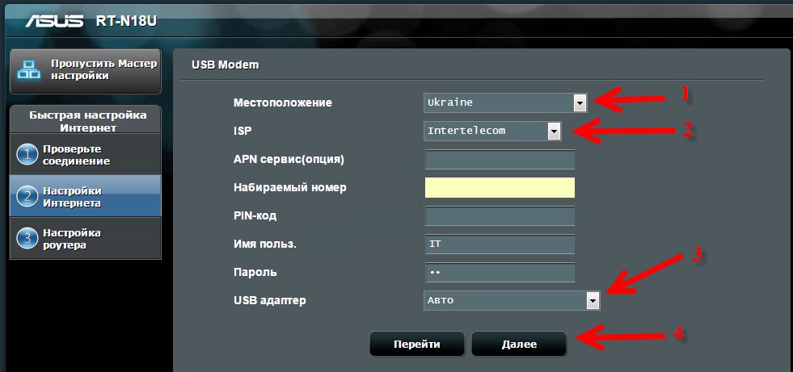Image resolution: width=793 pixels, height=372 pixels.
Task: Click the PIN-код label
Action: (x=255, y=216)
